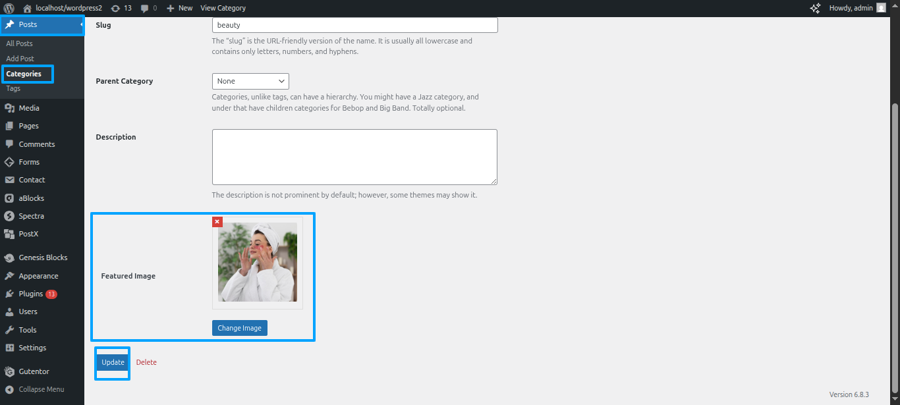Collapse the admin sidebar menu
Image resolution: width=900 pixels, height=405 pixels.
pyautogui.click(x=41, y=389)
